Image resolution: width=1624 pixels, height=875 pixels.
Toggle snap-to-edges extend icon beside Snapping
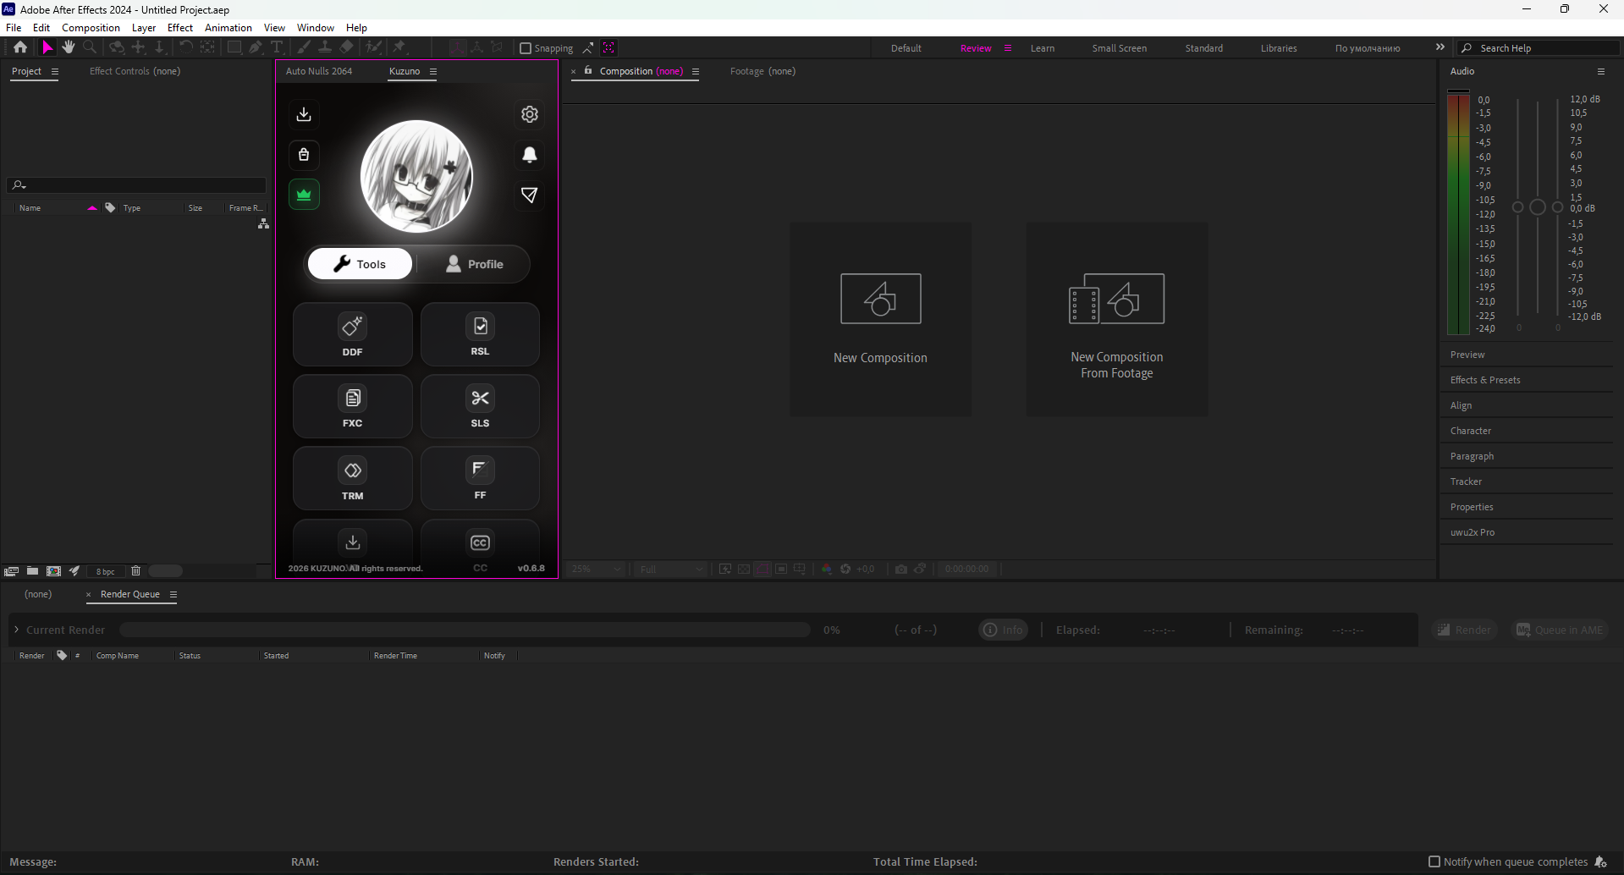tap(588, 47)
